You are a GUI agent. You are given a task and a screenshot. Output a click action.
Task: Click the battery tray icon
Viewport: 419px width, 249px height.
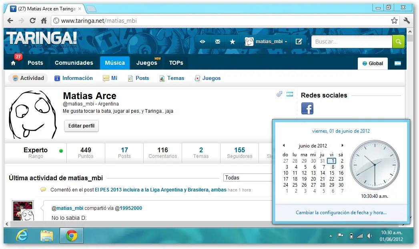351,236
